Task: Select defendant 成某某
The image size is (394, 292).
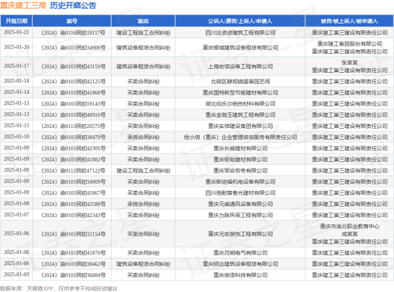Action: pos(349,234)
